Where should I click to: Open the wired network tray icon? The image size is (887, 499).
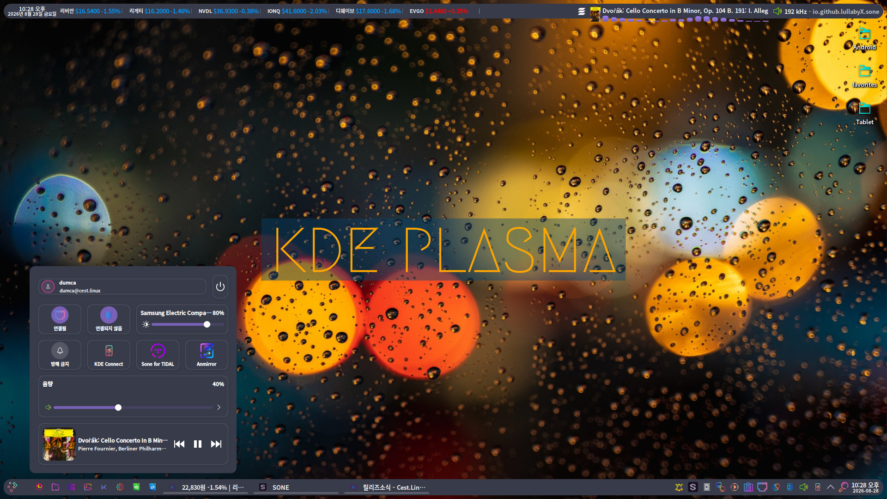tap(762, 487)
